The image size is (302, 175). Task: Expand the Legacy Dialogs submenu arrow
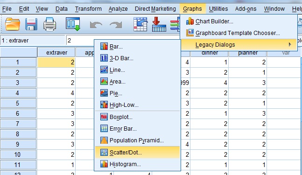point(290,45)
